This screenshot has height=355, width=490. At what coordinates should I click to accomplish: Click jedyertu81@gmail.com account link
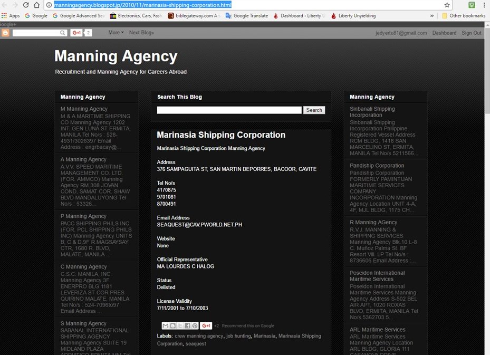pyautogui.click(x=401, y=33)
